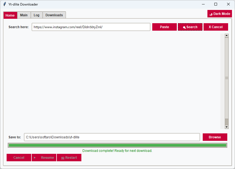Click the feather app icon in title bar
Image resolution: width=235 pixels, height=169 pixels.
[5, 4]
